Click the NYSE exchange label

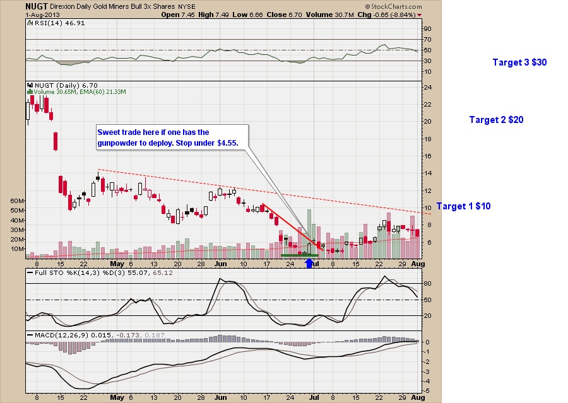pyautogui.click(x=187, y=6)
